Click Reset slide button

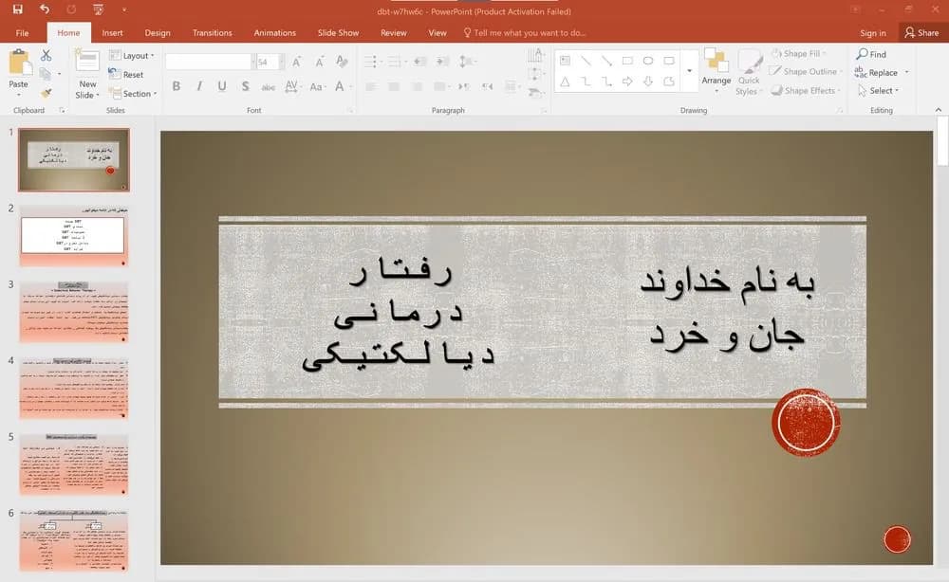(126, 74)
